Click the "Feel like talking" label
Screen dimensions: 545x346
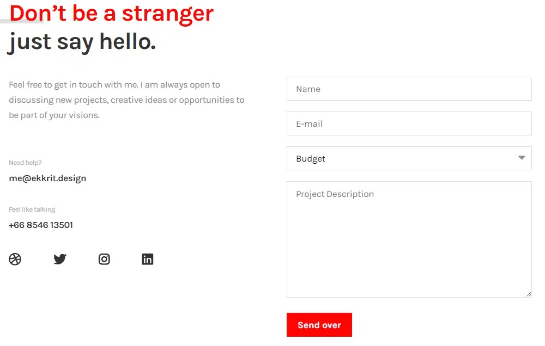[32, 209]
